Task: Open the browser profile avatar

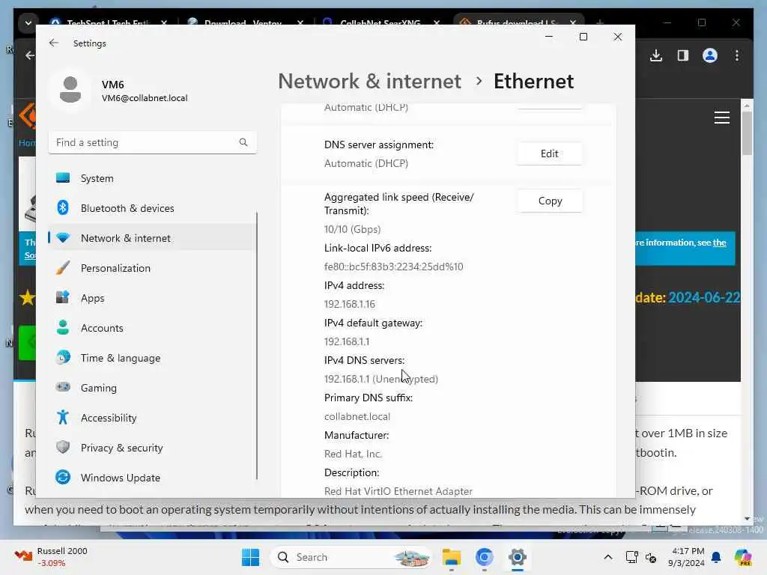Action: pyautogui.click(x=710, y=55)
